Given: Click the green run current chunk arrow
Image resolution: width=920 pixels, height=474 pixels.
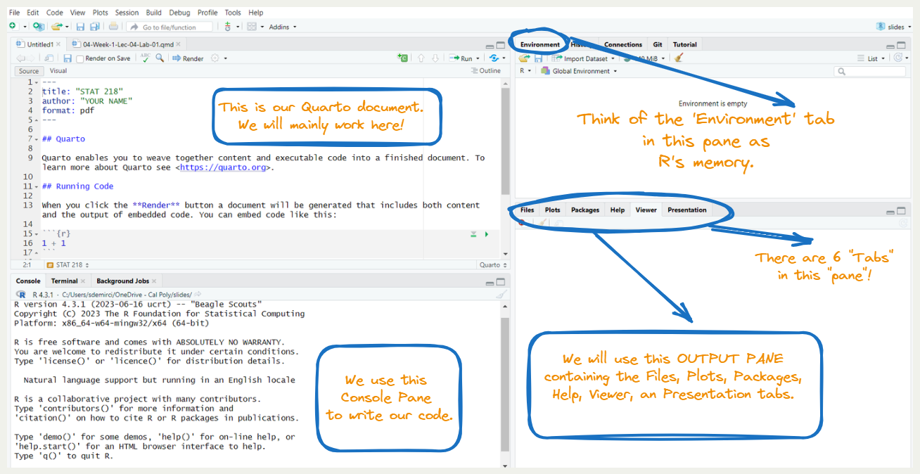Looking at the screenshot, I should 487,234.
